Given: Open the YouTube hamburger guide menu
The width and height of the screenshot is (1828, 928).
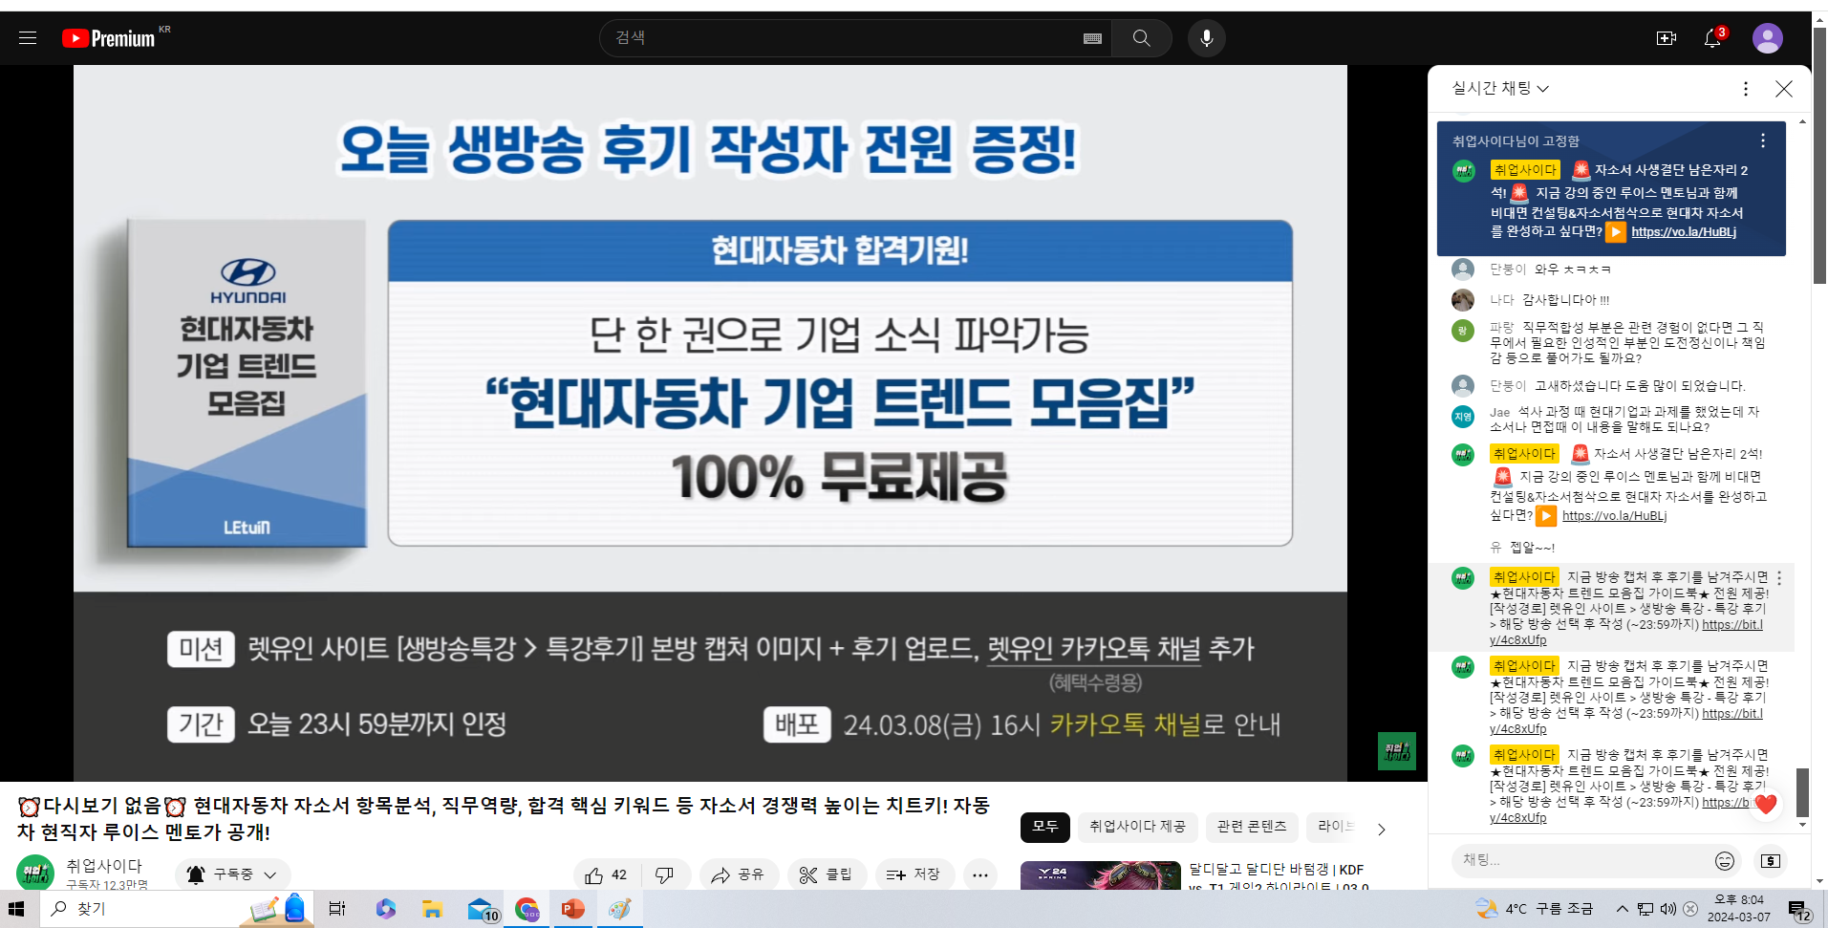Looking at the screenshot, I should pyautogui.click(x=28, y=38).
